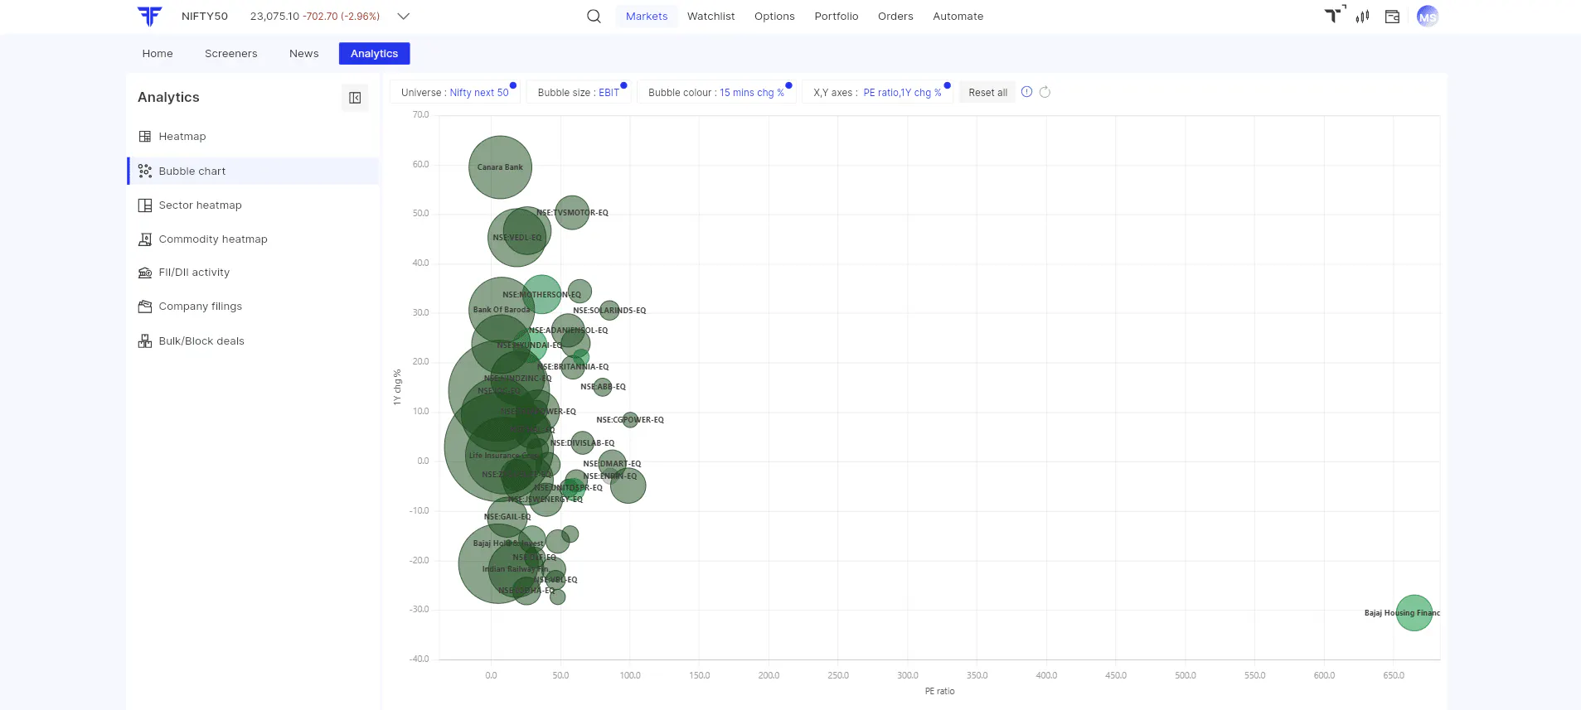
Task: Select Bubble chart in the sidebar
Action: tap(253, 171)
